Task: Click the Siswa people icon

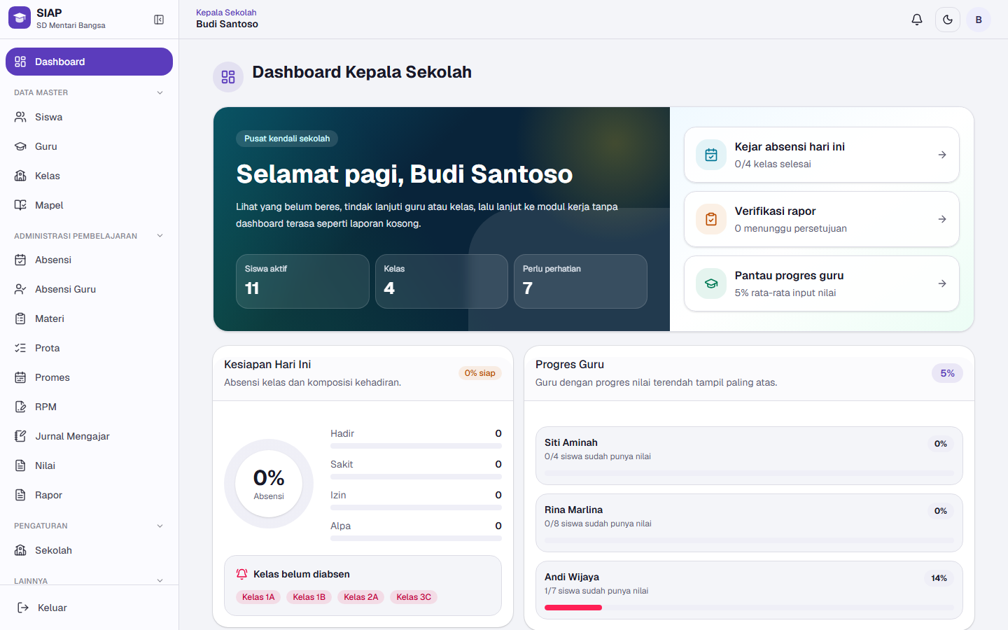Action: click(x=20, y=117)
